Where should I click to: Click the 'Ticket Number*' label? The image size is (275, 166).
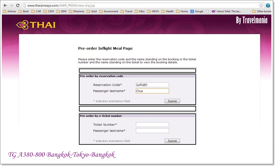[105, 125]
